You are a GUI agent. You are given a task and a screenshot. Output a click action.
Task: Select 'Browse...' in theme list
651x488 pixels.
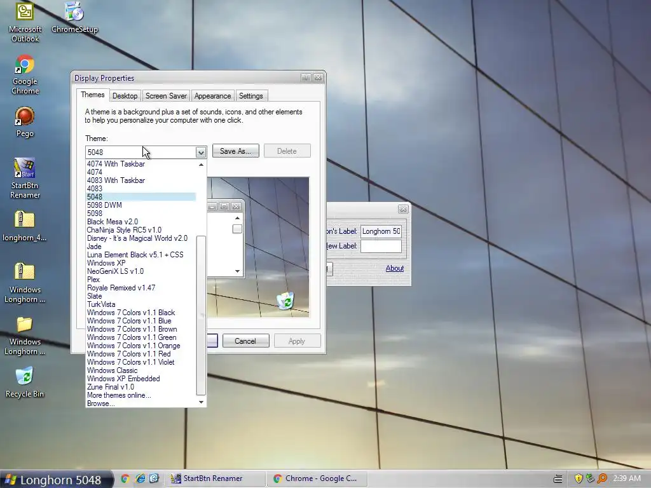(140, 403)
